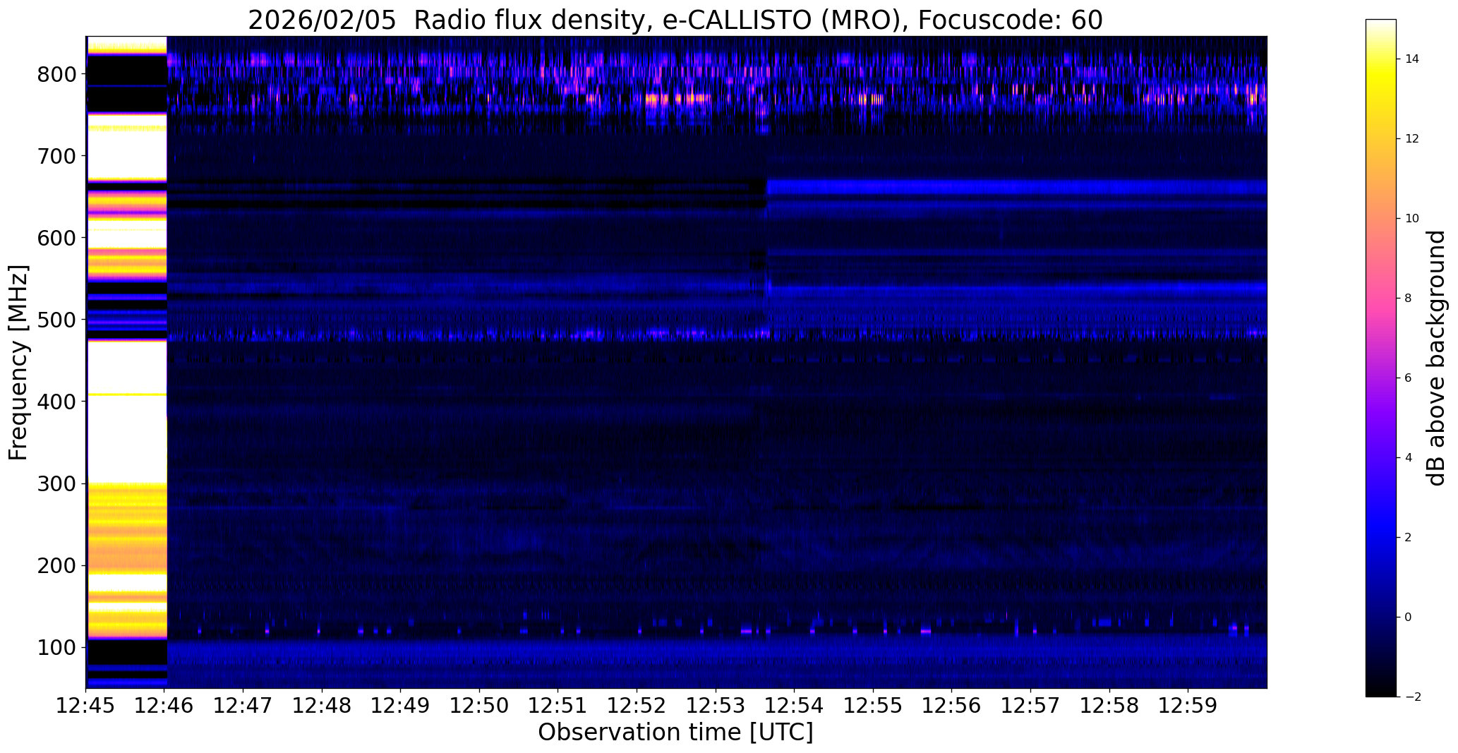Click the colorbar tick value 10

click(x=1412, y=219)
